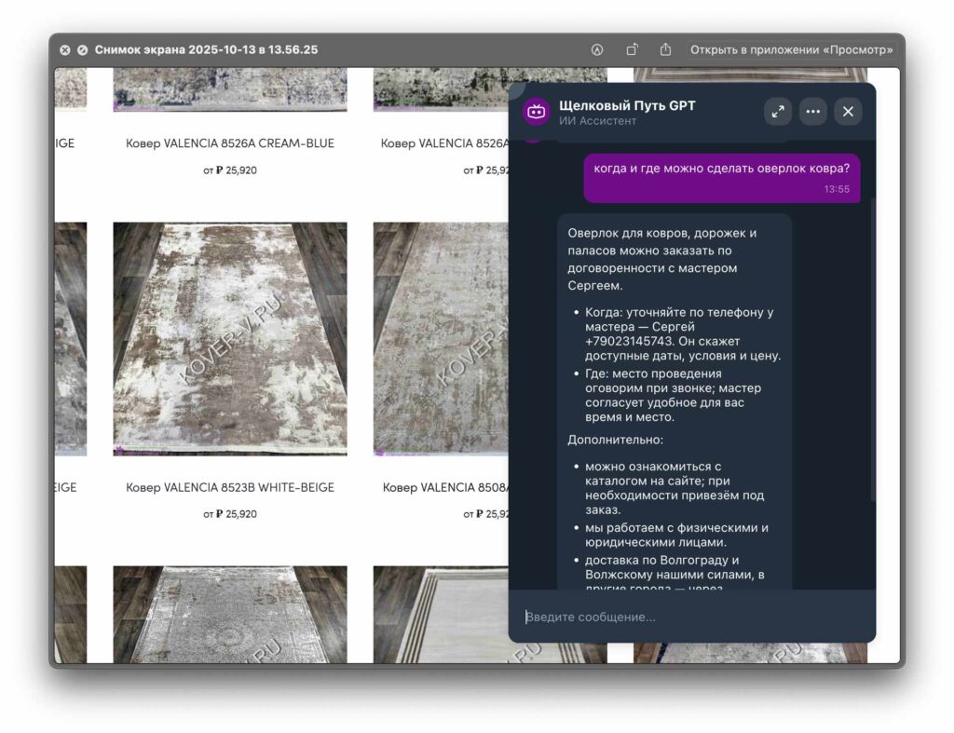Click 'Ковер VALENCIA 8526A CREAM-BLUE' product title
Screen dimensions: 954x733
[230, 143]
